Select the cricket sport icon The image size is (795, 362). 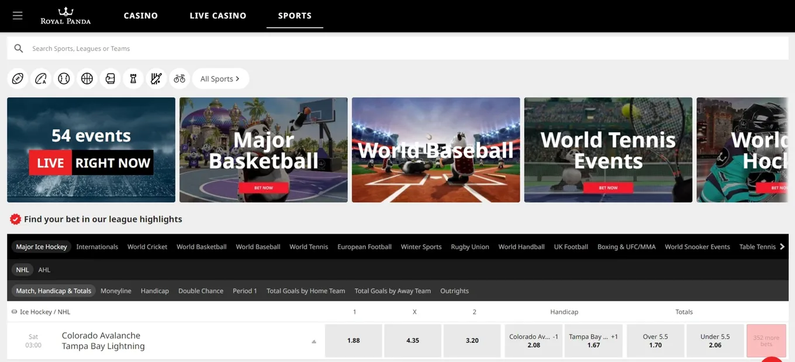tap(156, 78)
